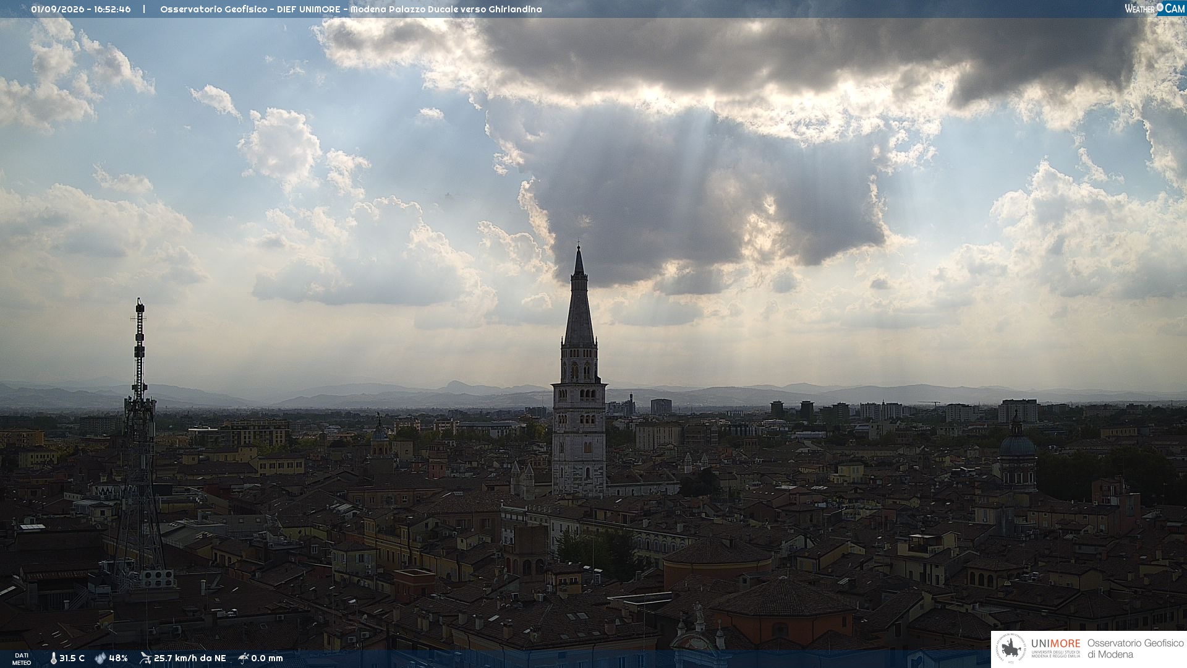This screenshot has height=668, width=1187.
Task: Click the 0.0 mm rainfall value
Action: 267,659
